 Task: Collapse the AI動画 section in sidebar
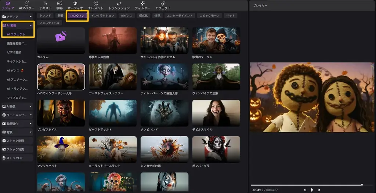tap(30, 26)
